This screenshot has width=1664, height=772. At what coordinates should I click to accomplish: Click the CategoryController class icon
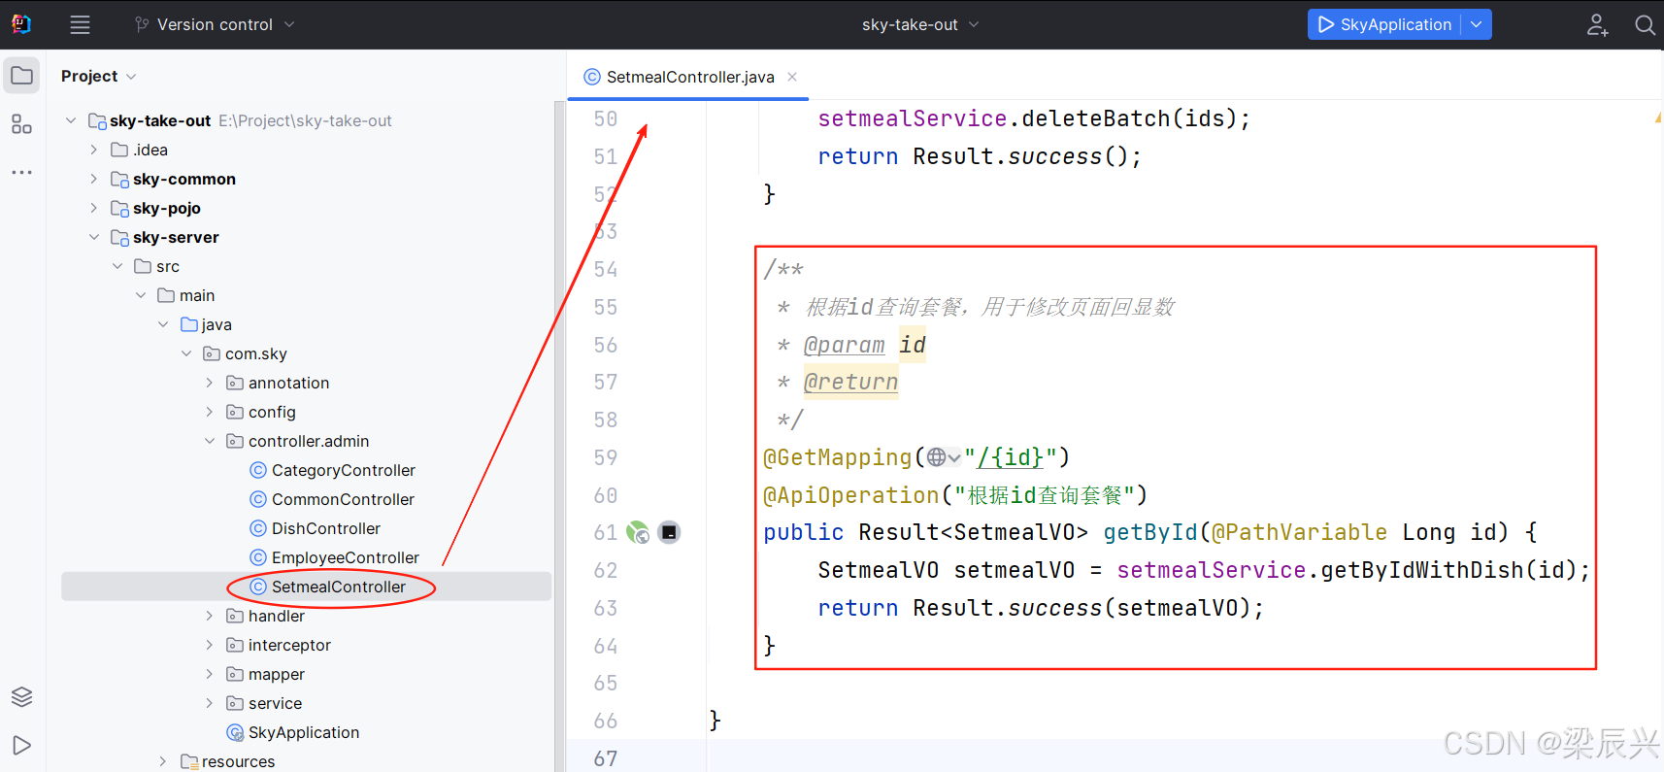coord(258,470)
